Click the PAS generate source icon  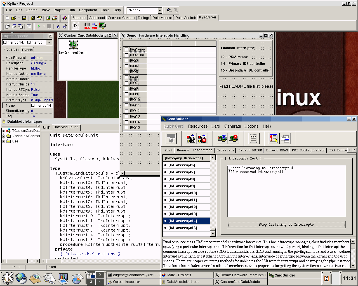pos(253,138)
